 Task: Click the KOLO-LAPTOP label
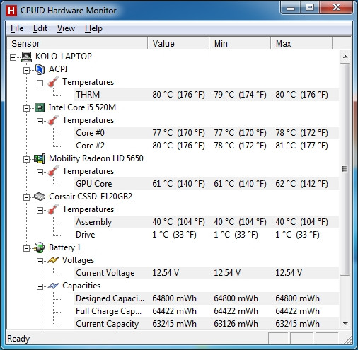tap(64, 57)
